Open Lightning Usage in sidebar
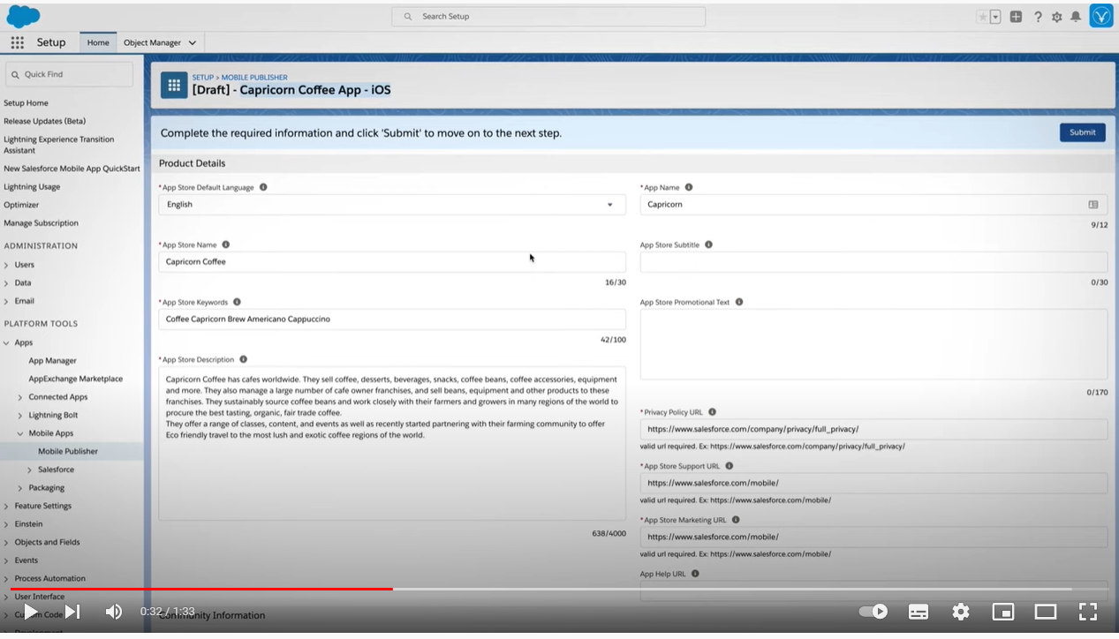This screenshot has height=639, width=1119. 32,187
